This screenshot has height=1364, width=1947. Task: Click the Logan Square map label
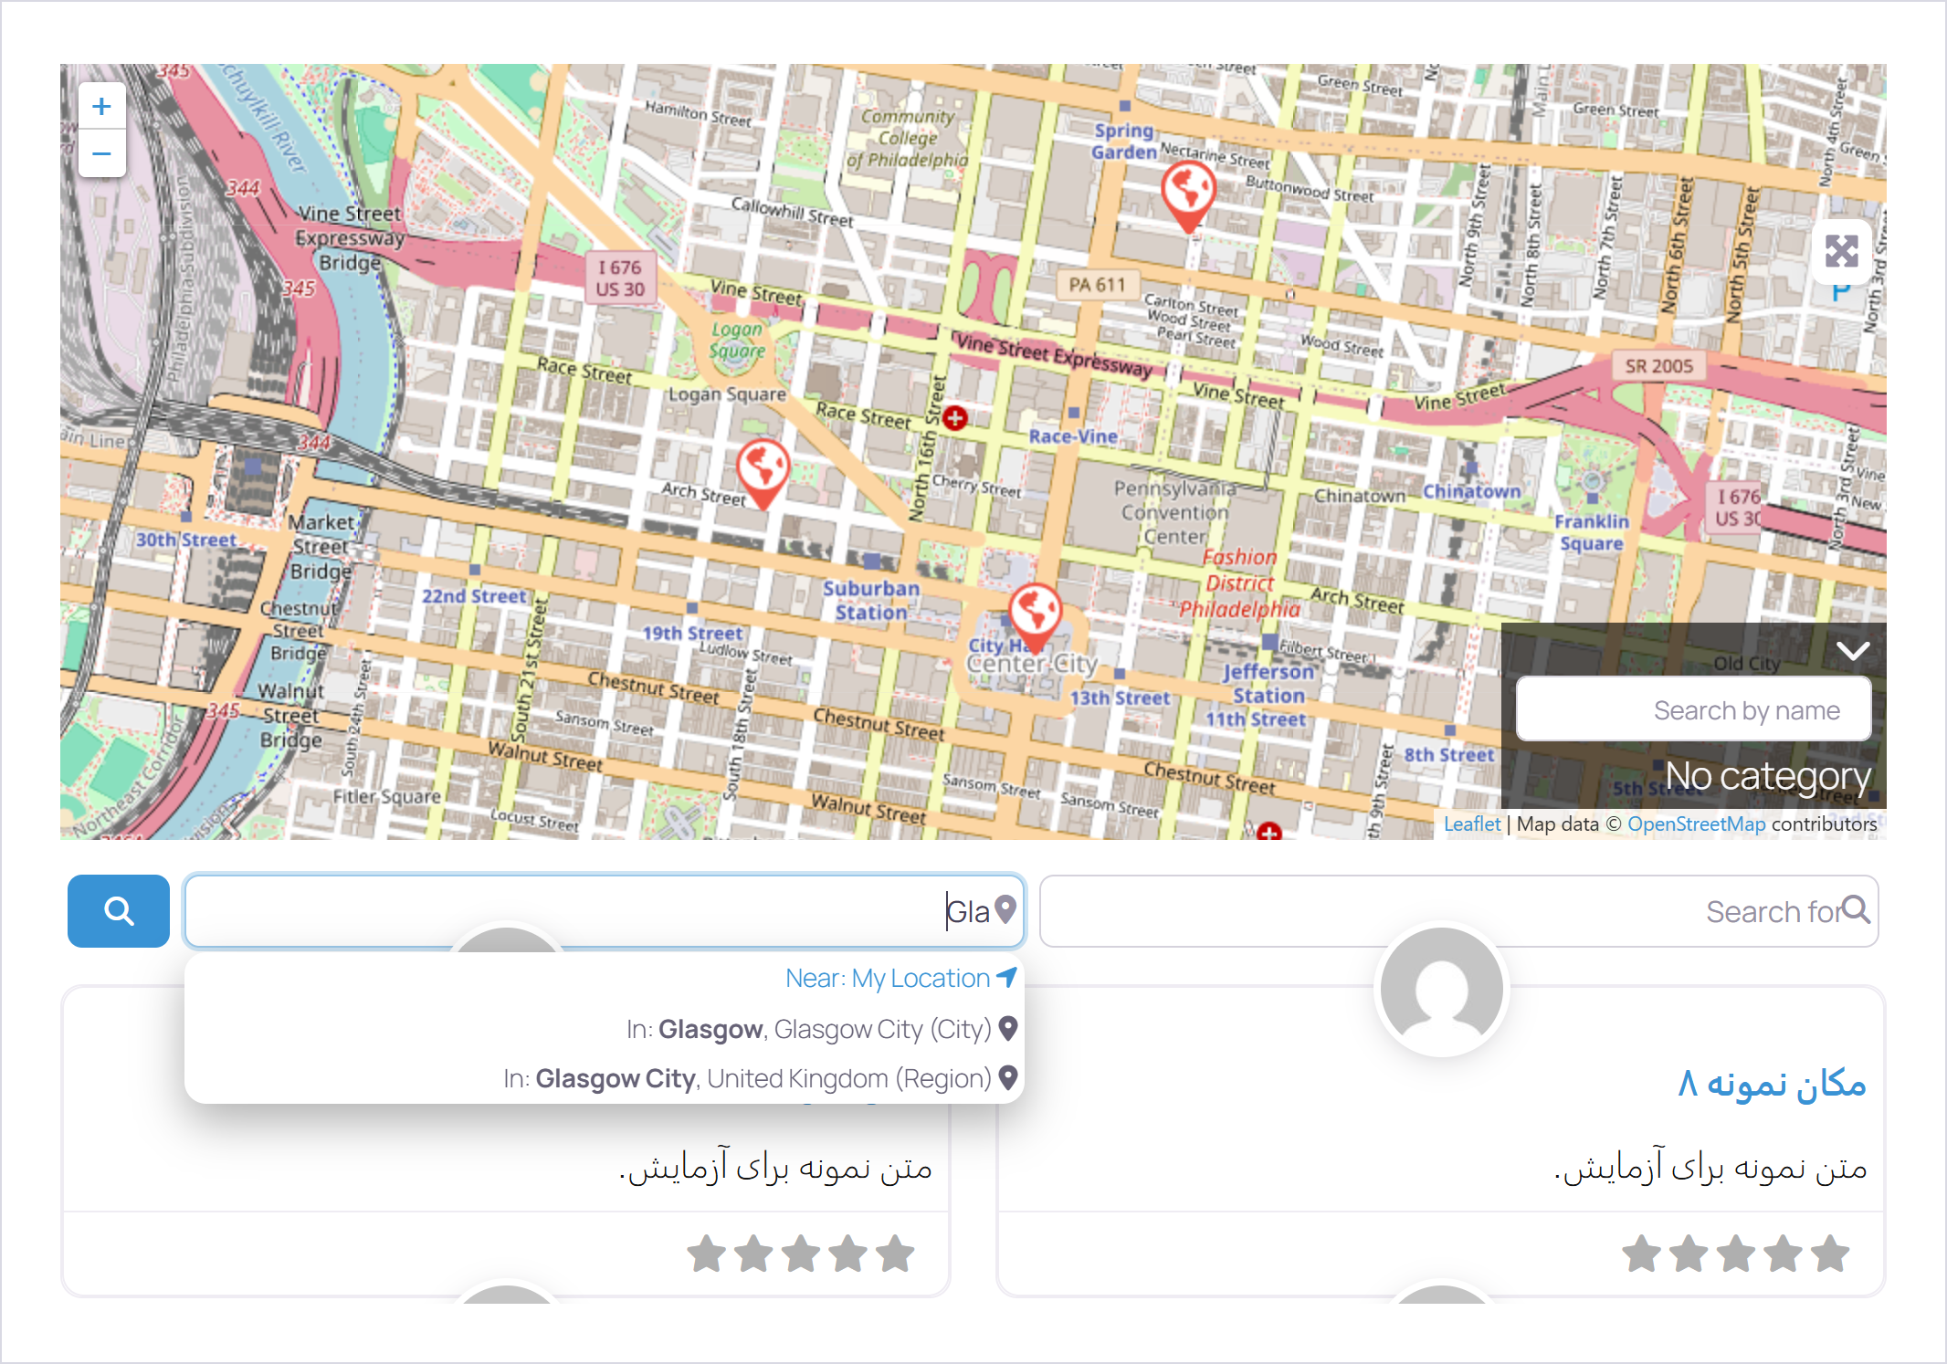(x=727, y=394)
